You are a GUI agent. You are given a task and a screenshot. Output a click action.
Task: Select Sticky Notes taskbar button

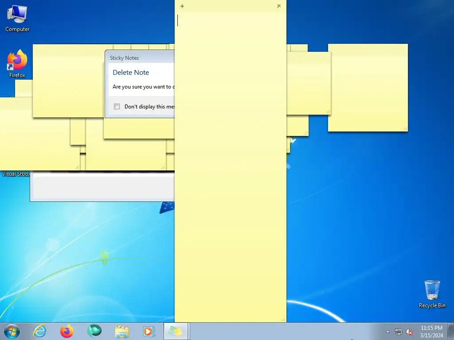tap(176, 331)
